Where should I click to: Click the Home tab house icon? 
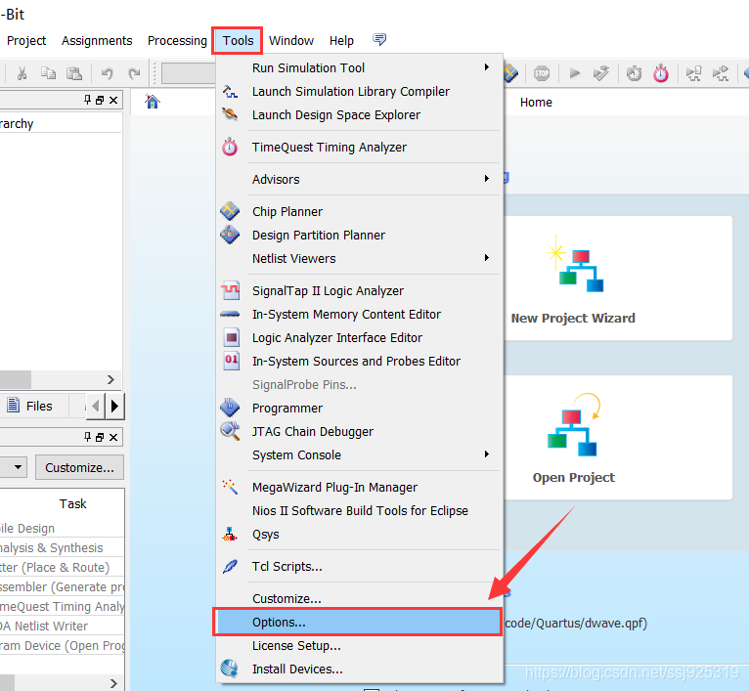(152, 102)
